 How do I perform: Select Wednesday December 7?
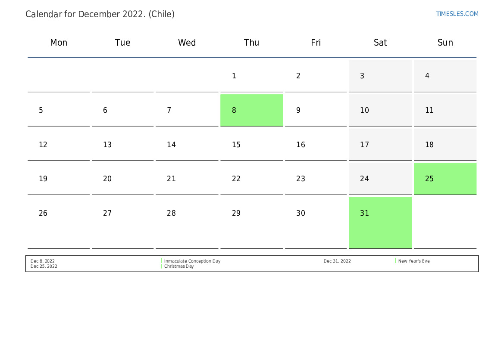tap(187, 110)
